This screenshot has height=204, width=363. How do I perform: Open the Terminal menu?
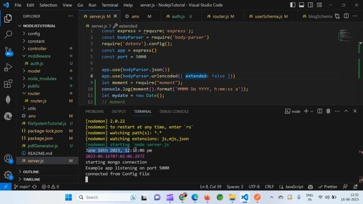coord(109,5)
